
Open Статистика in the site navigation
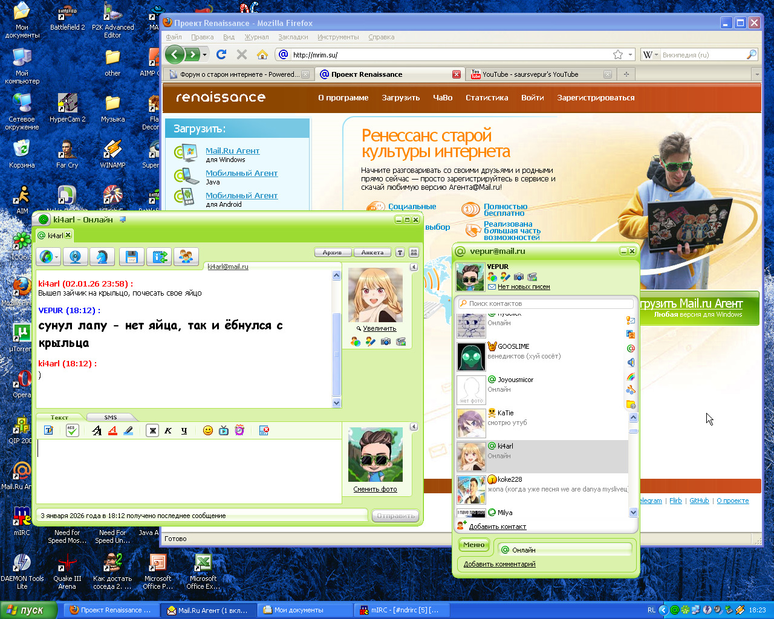(487, 97)
